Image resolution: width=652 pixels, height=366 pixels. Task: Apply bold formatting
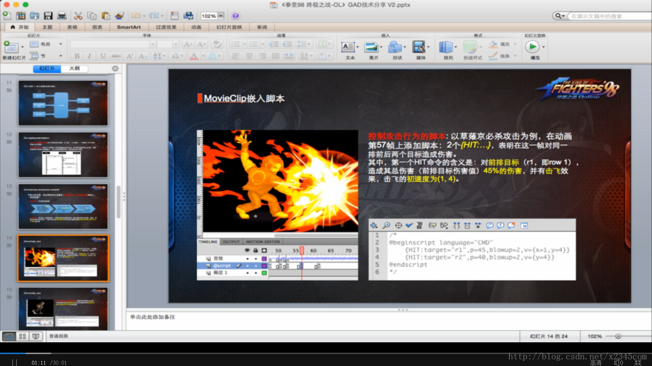(x=76, y=56)
